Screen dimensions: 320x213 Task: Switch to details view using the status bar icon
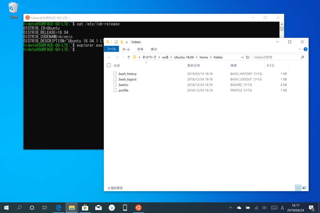coord(298,188)
